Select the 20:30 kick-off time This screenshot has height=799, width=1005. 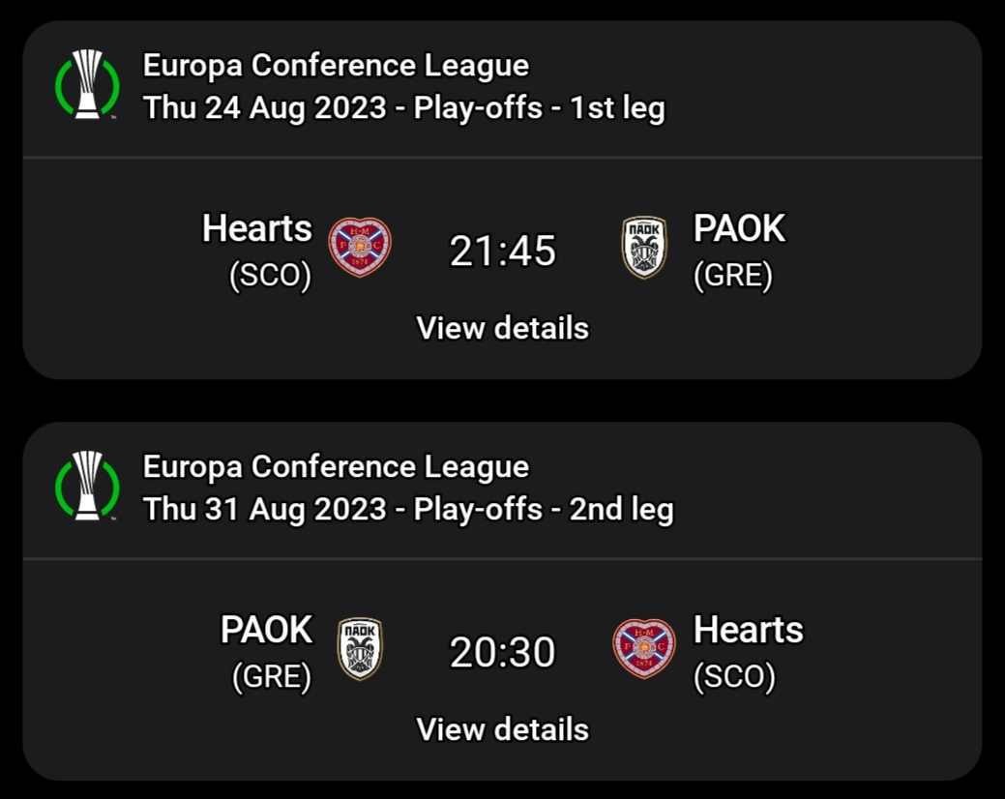click(502, 653)
